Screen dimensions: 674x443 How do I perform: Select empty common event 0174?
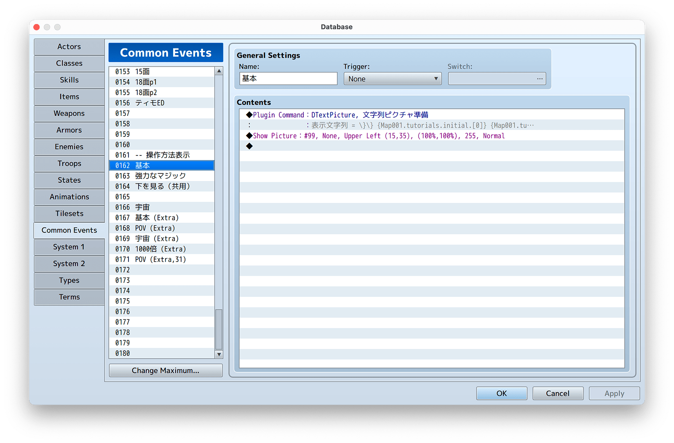click(x=162, y=291)
